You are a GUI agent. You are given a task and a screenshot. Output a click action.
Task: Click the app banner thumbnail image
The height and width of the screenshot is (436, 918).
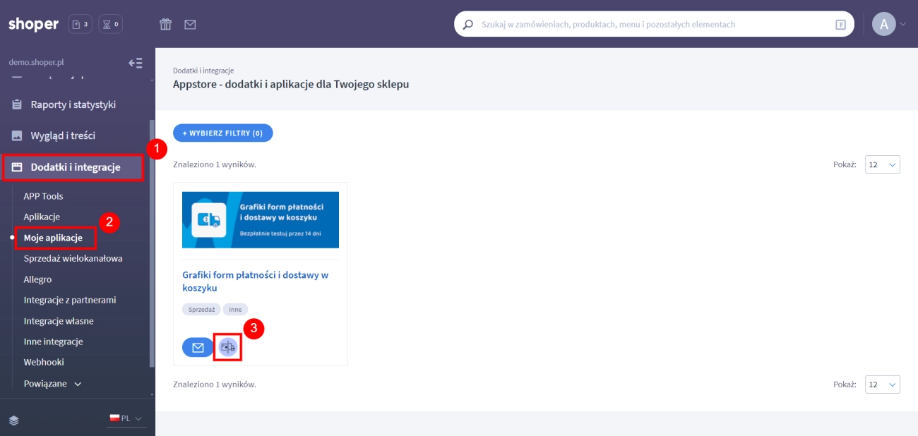pos(260,219)
